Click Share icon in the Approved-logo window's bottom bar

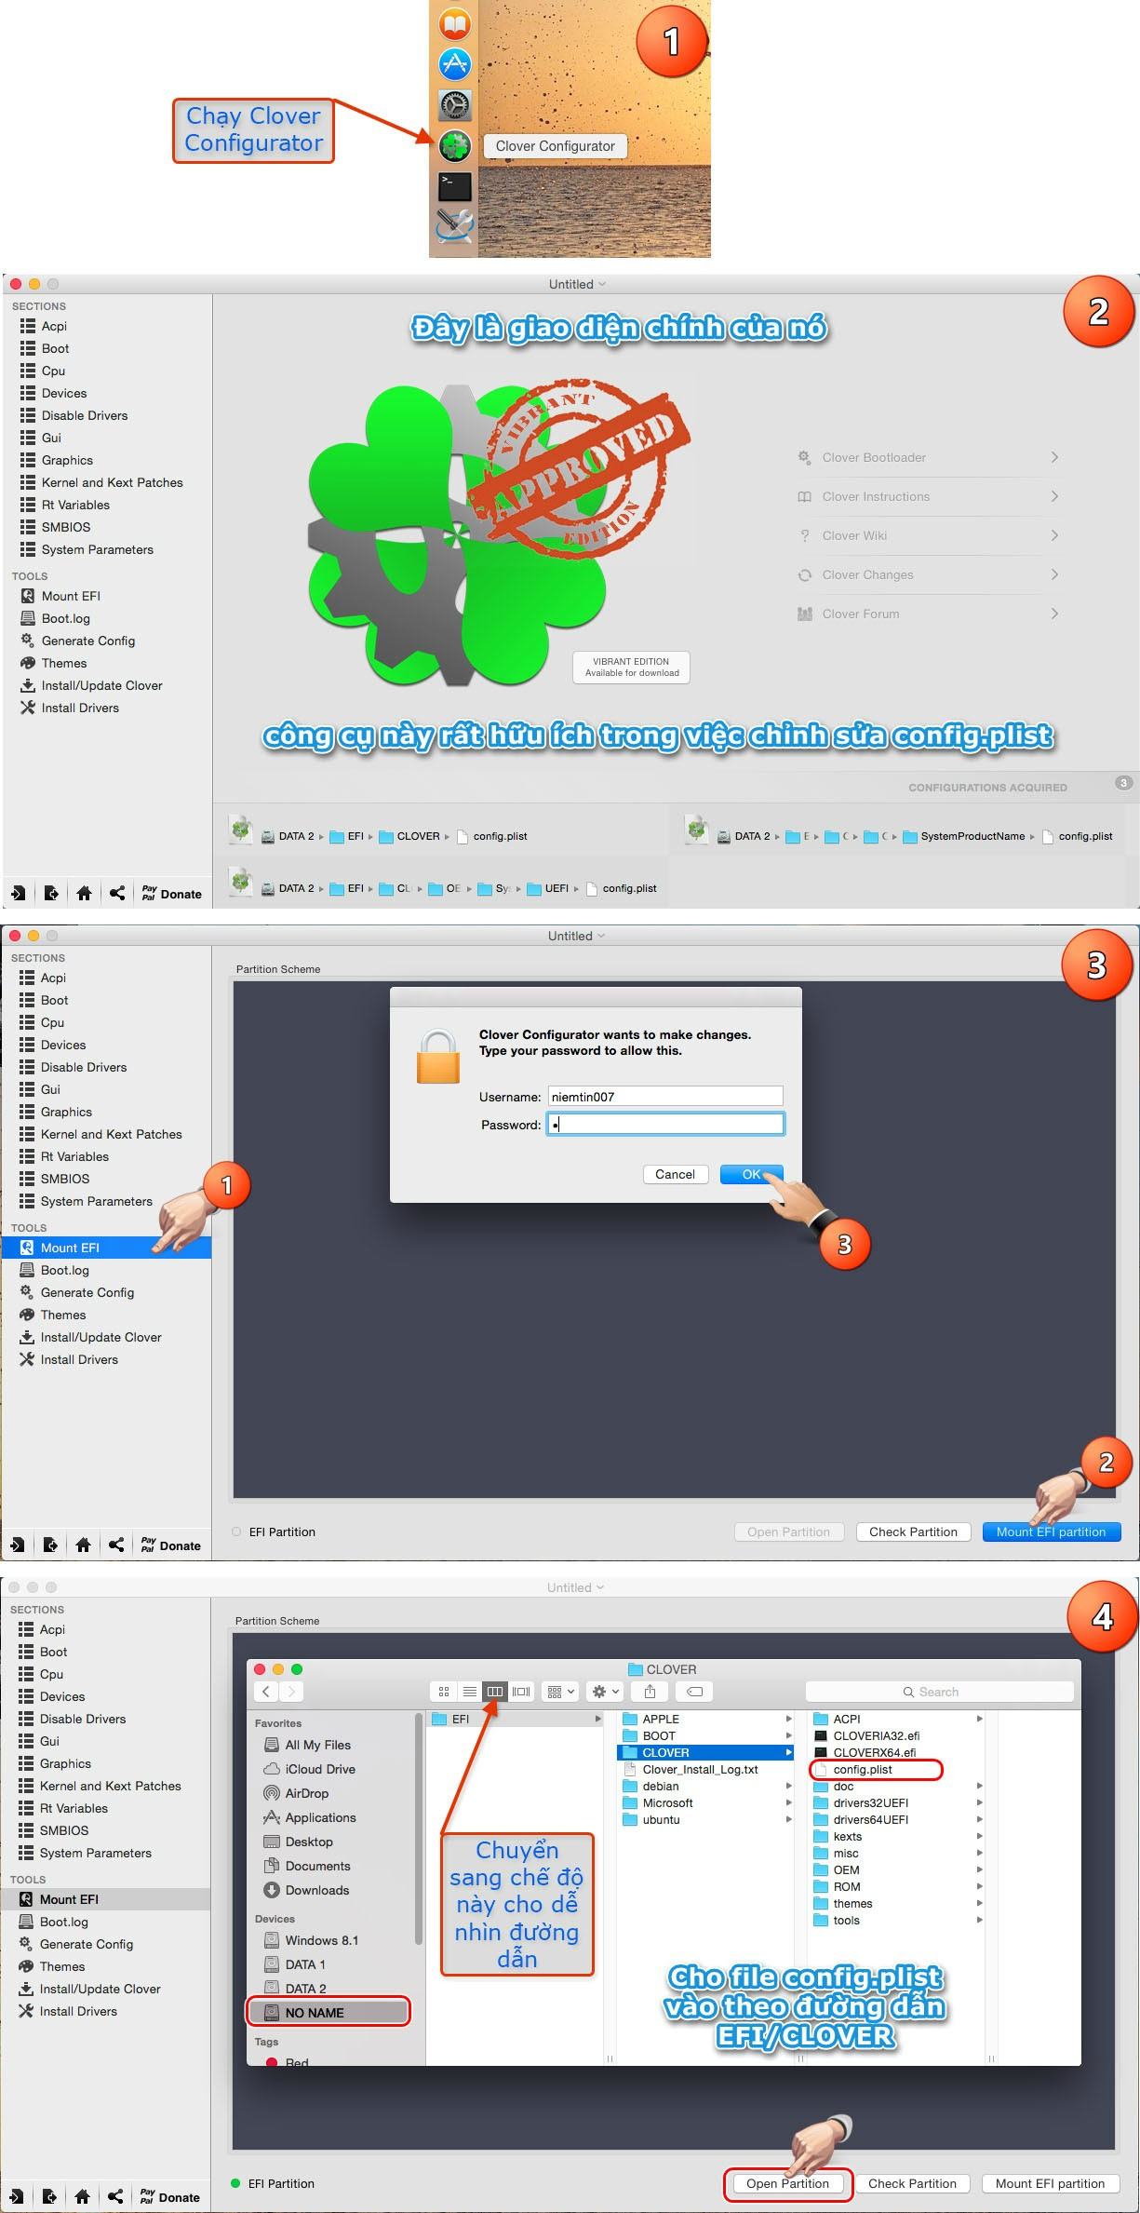[x=117, y=893]
